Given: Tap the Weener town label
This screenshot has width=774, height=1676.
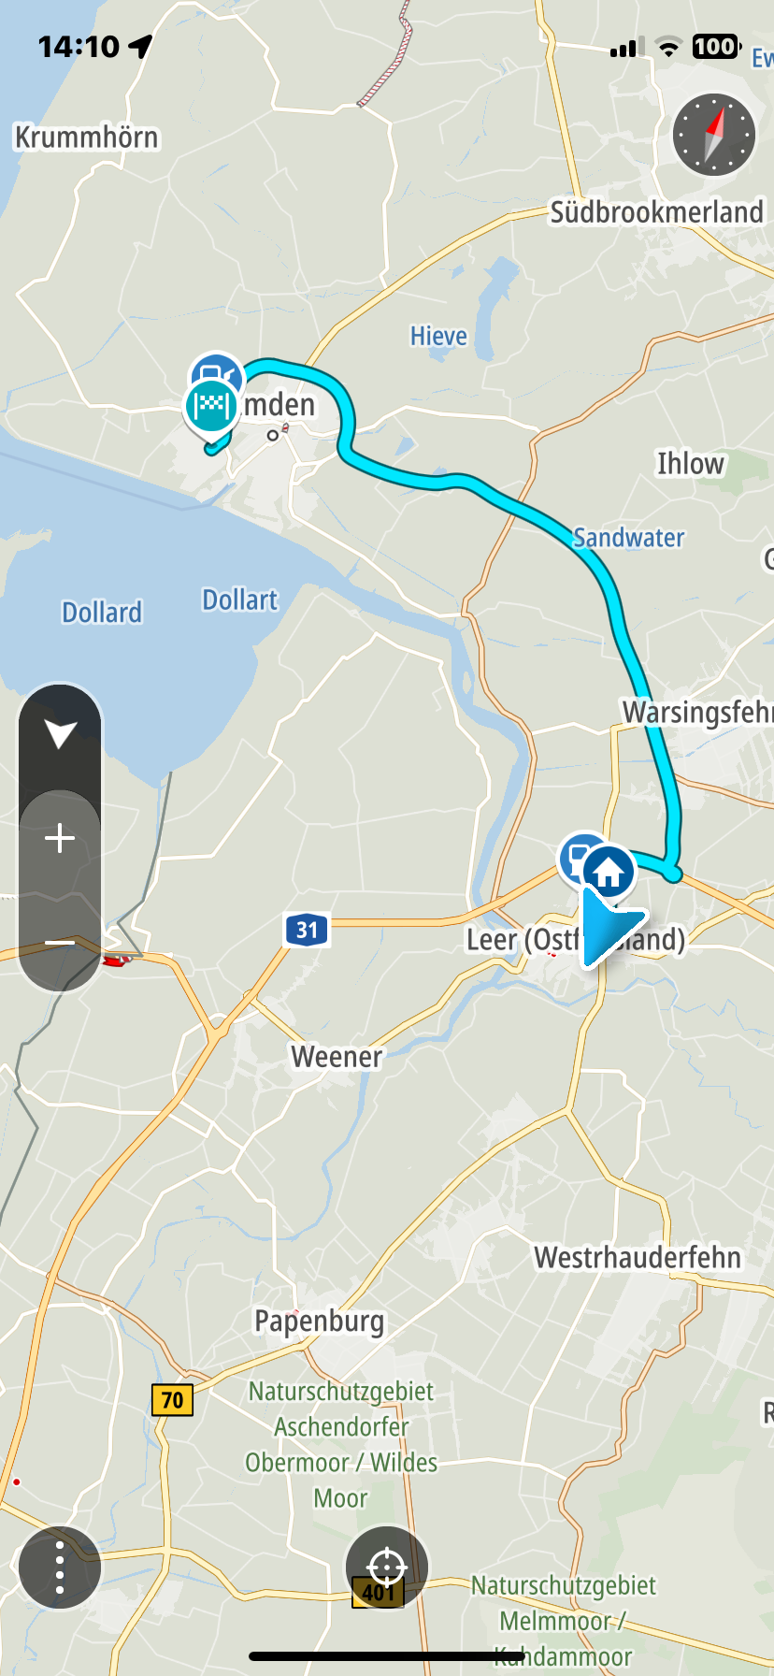Looking at the screenshot, I should (x=337, y=1057).
